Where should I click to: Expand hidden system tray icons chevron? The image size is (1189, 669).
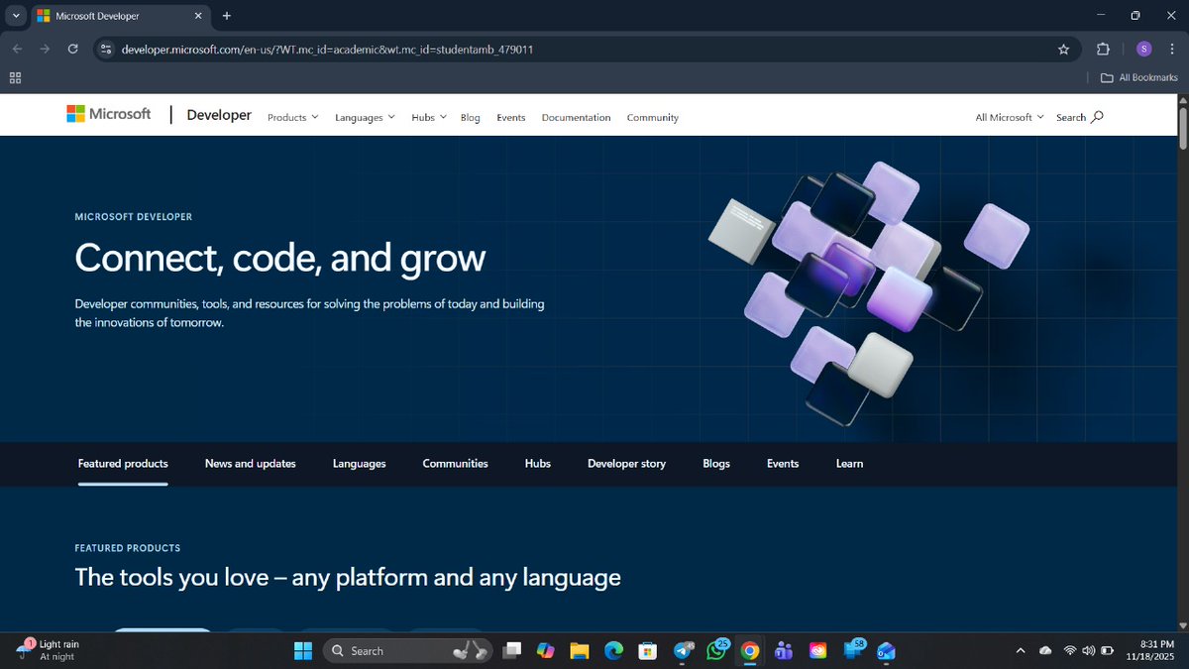(x=1021, y=650)
